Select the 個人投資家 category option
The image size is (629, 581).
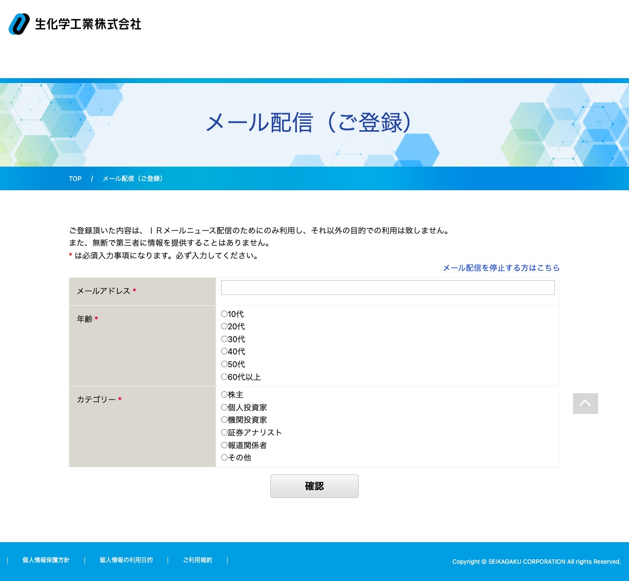(x=224, y=407)
